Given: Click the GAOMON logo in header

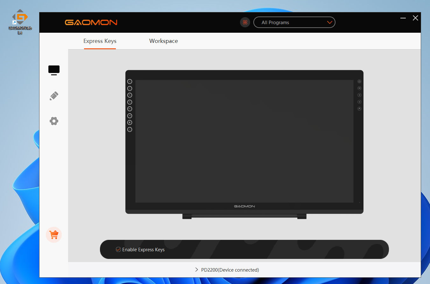Looking at the screenshot, I should (91, 22).
